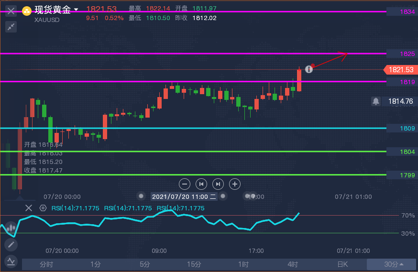Click the gold bars symbol icon
The image size is (418, 272).
27,11
